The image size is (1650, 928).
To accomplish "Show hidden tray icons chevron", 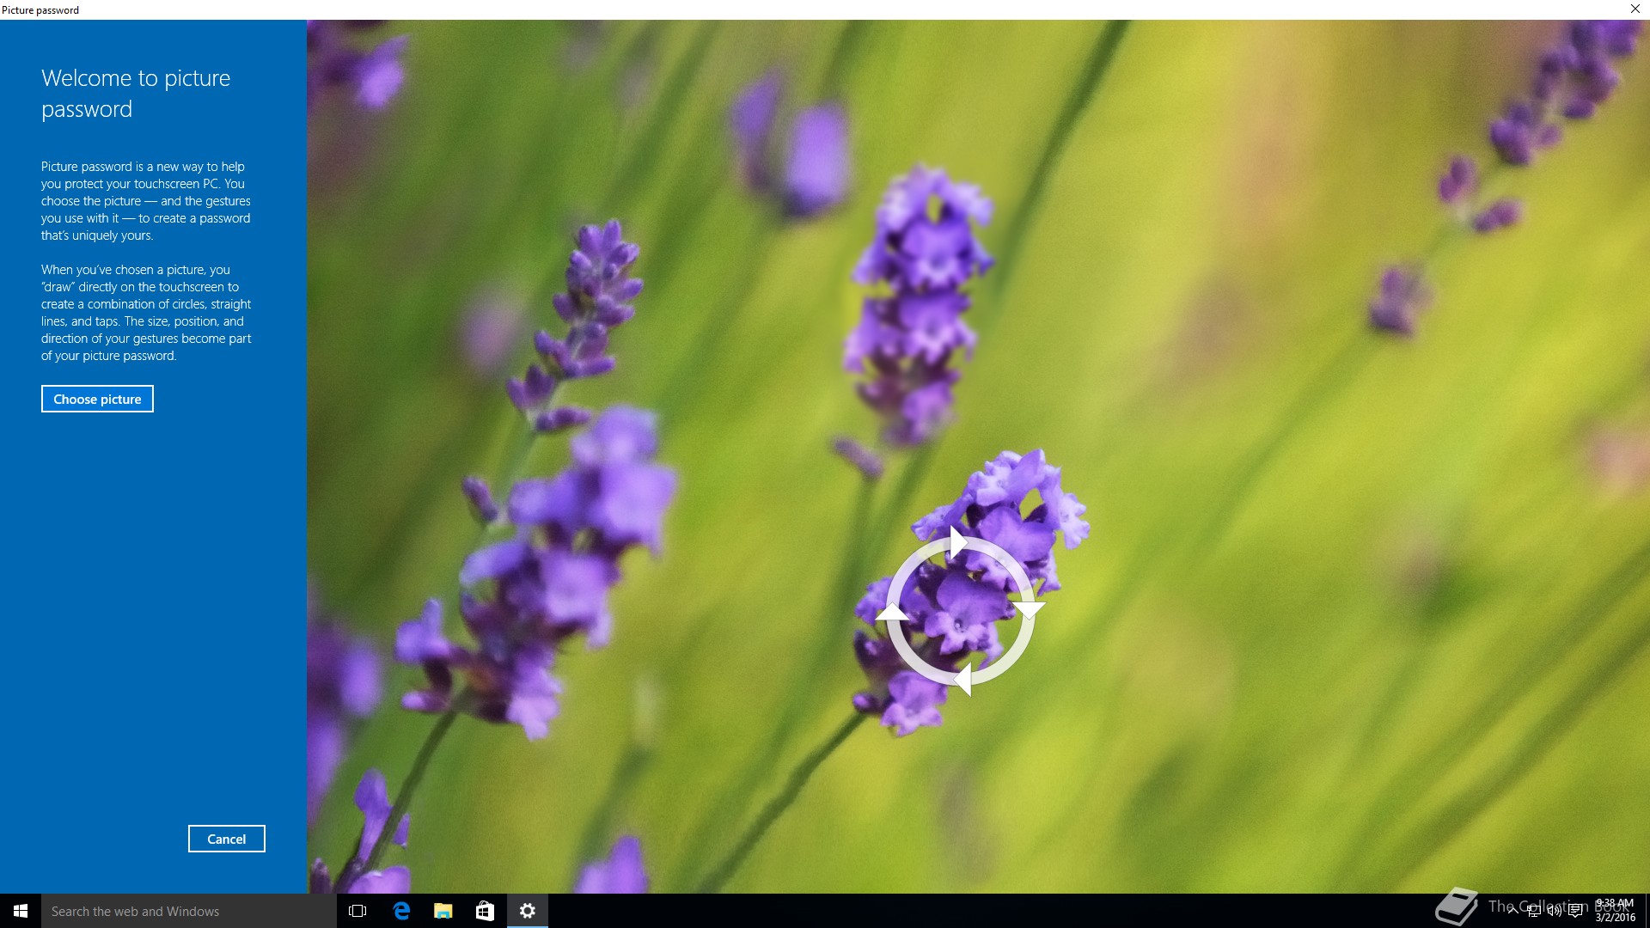I will tap(1513, 911).
